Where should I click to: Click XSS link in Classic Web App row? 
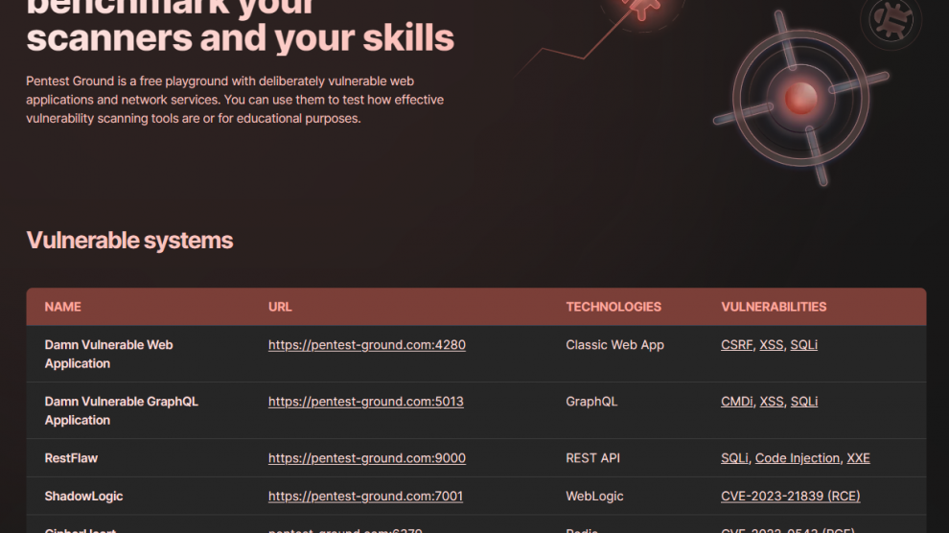(771, 345)
